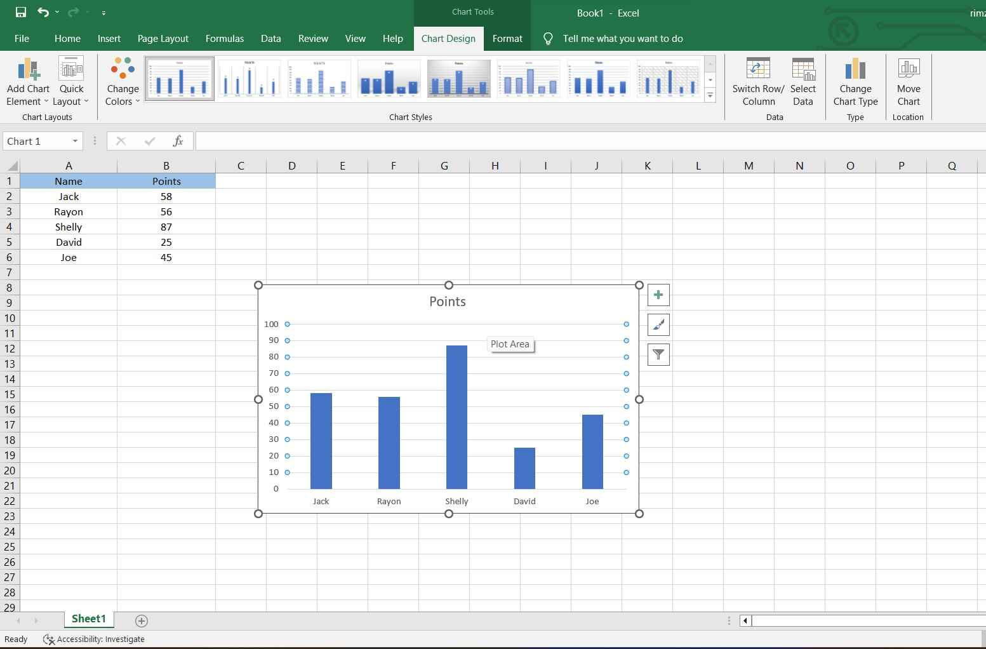Switch to the Format ribbon tab

(x=507, y=38)
